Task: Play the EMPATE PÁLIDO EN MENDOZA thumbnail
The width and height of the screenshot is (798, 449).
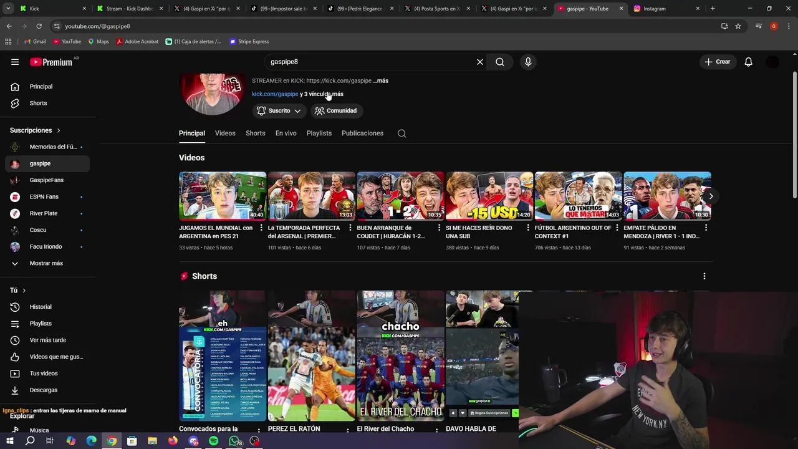Action: tap(667, 196)
